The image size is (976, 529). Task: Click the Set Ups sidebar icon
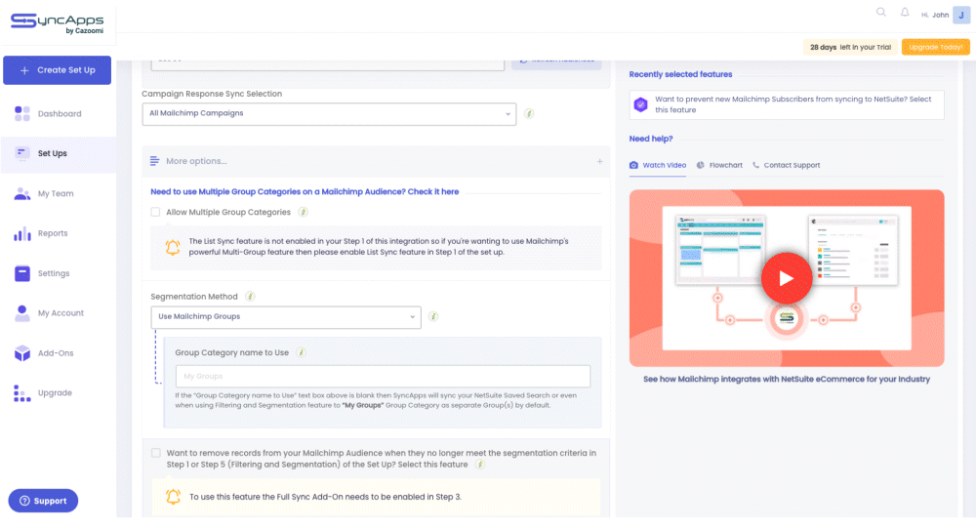(22, 153)
